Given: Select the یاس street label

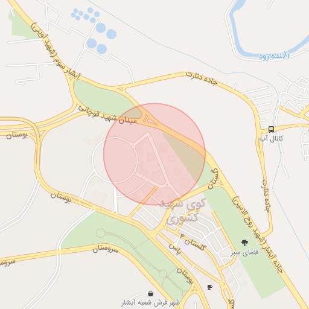Looking at the screenshot, I should pyautogui.click(x=174, y=249).
